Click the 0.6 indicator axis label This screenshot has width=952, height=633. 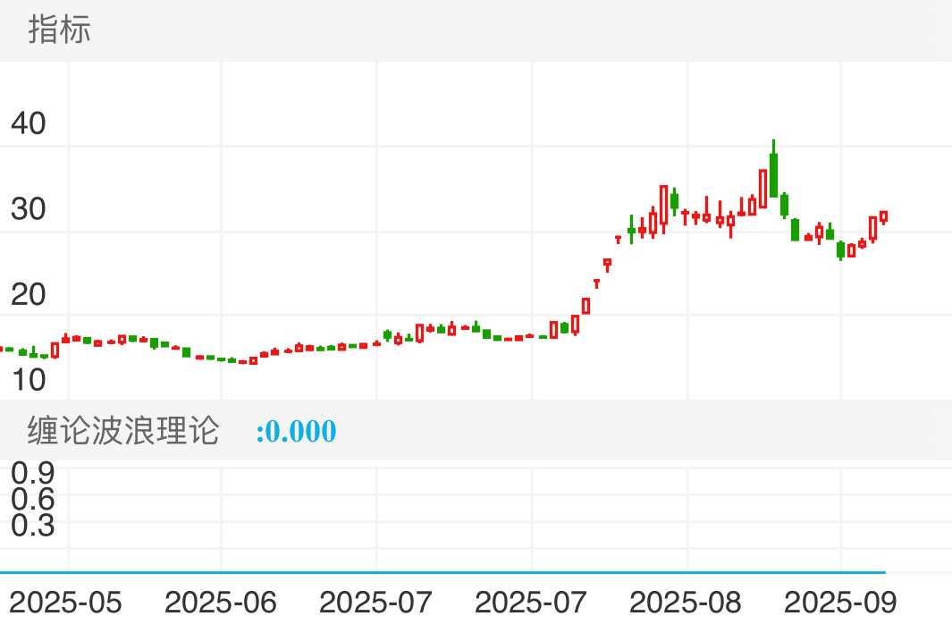point(33,499)
